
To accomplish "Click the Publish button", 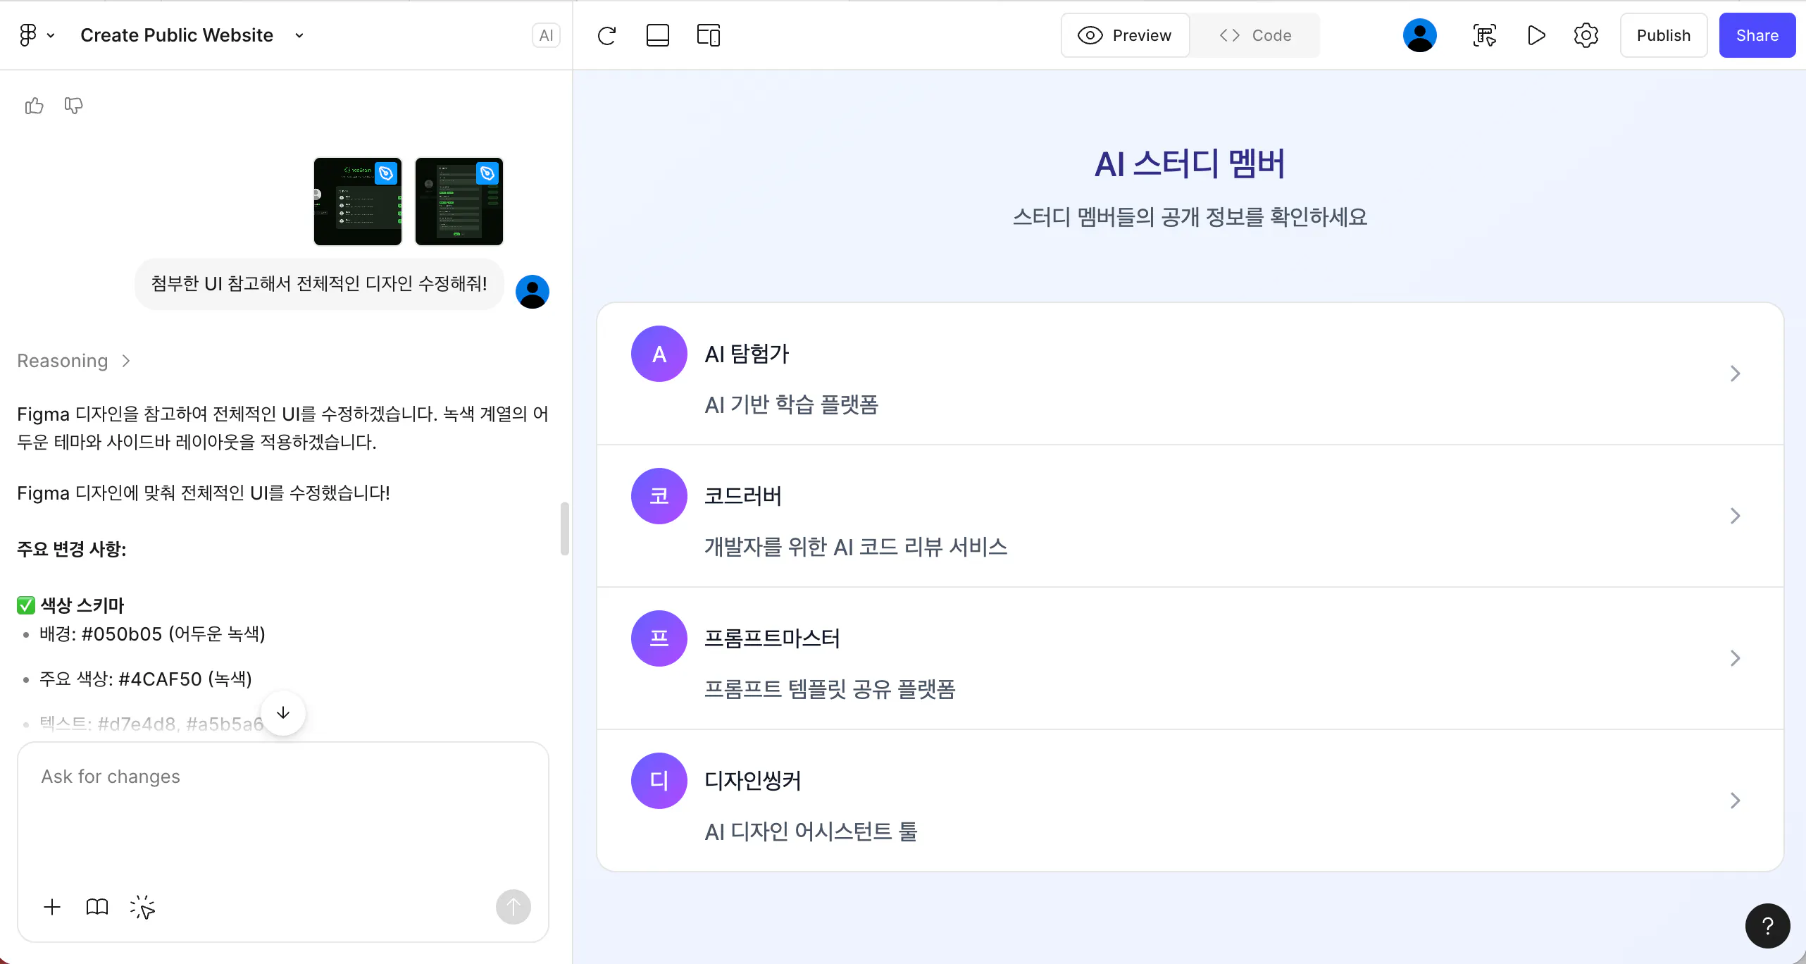I will 1664,35.
